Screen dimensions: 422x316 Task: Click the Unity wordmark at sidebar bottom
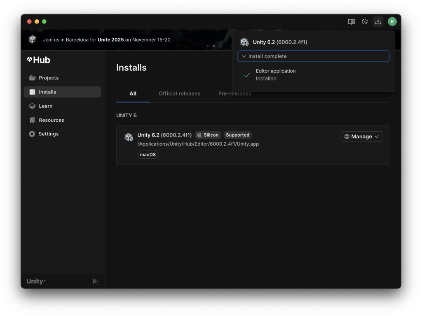[36, 281]
